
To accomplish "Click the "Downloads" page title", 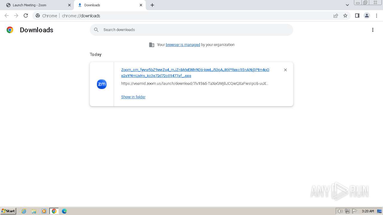I will click(x=37, y=30).
